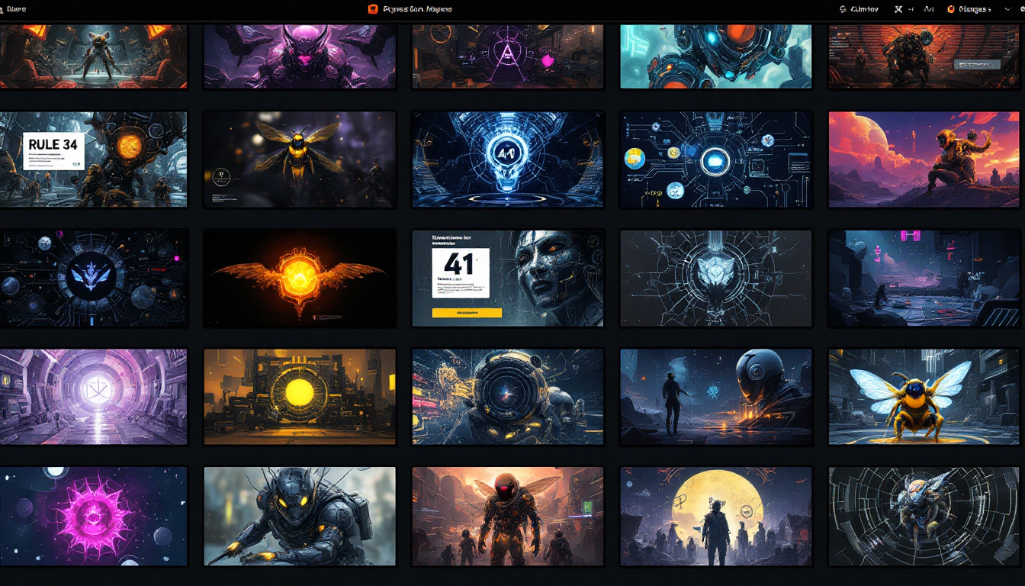Click the small icon at the top-left corner
This screenshot has width=1025, height=586.
[2, 9]
